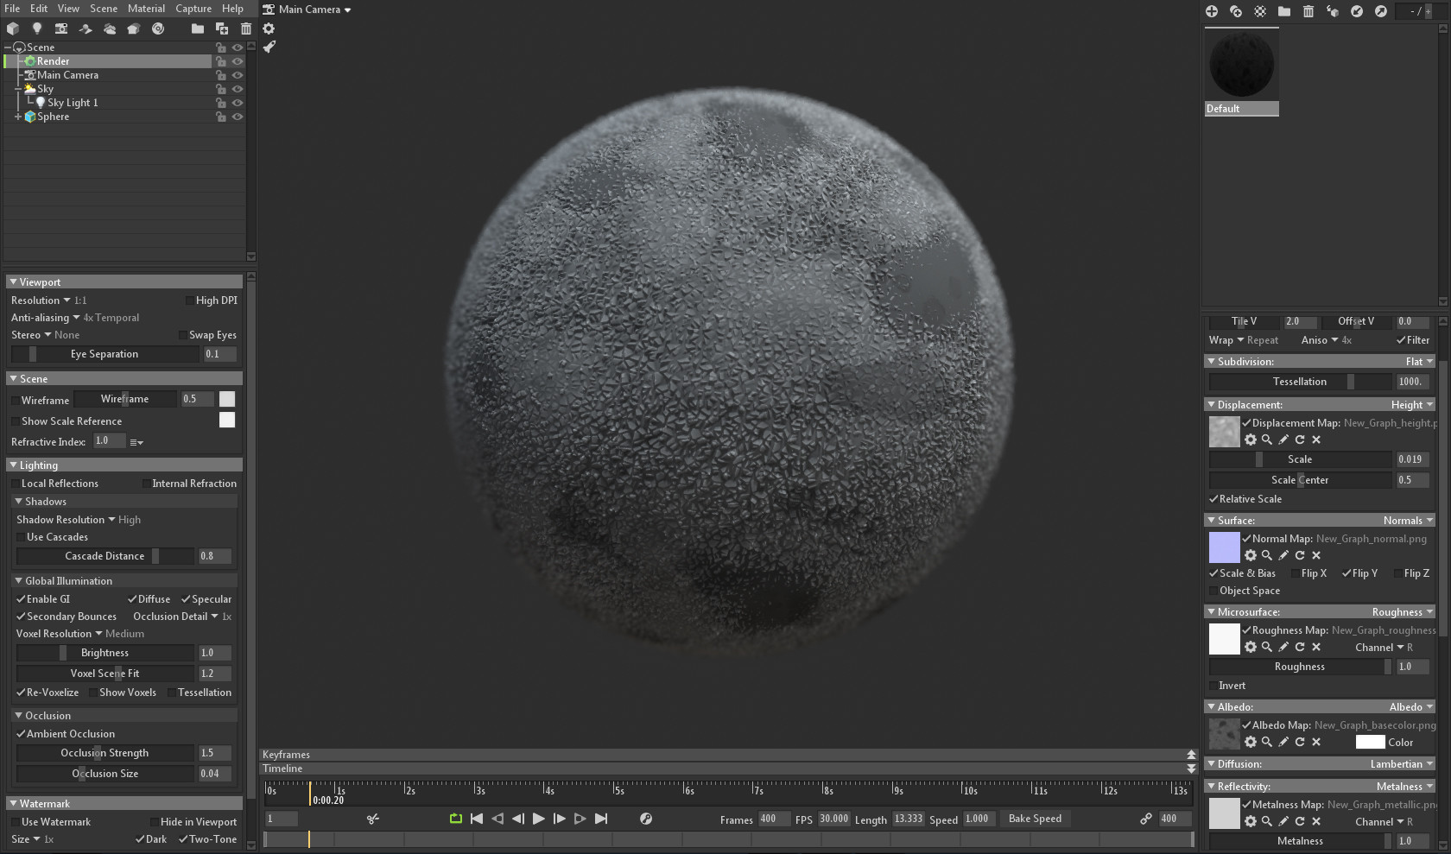
Task: Enable the Use Cascades checkbox
Action: [20, 537]
